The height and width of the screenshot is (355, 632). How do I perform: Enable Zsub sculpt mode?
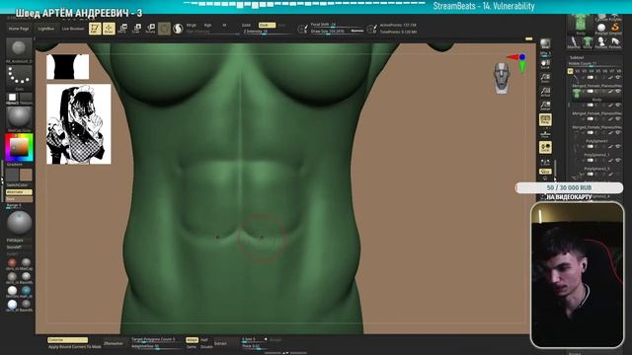pyautogui.click(x=267, y=25)
